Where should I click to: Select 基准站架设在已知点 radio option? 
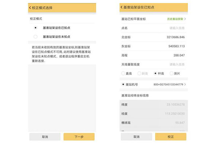pos(35,27)
